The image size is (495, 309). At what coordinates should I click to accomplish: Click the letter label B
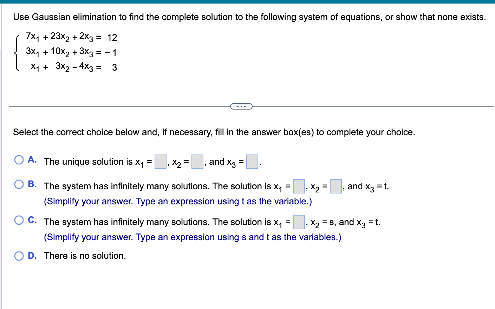pos(32,184)
